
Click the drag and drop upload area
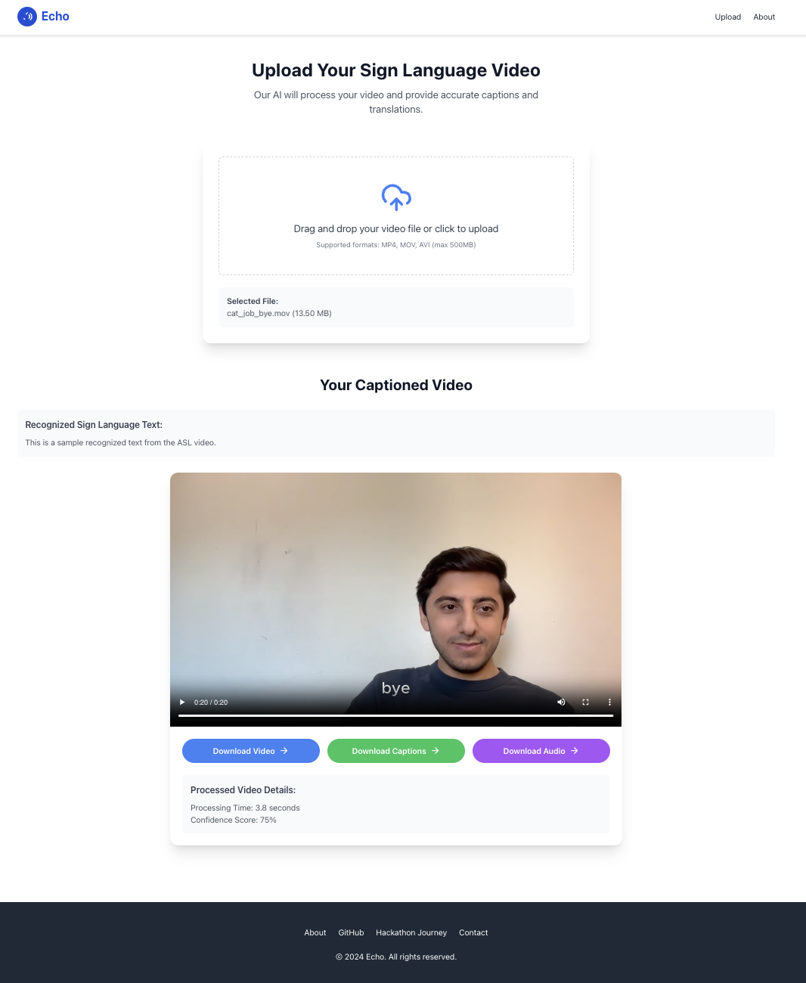[396, 216]
